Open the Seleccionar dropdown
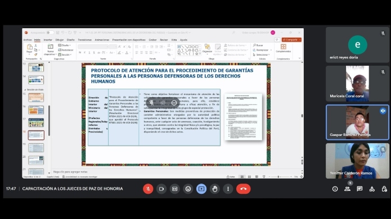 pos(262,55)
